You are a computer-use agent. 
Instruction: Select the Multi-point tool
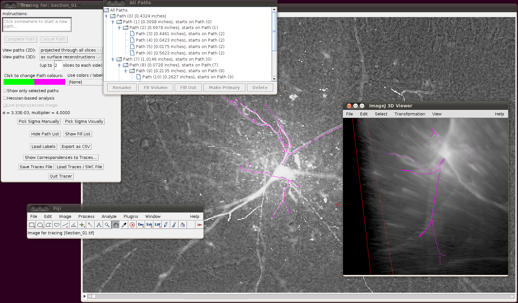tap(82, 225)
